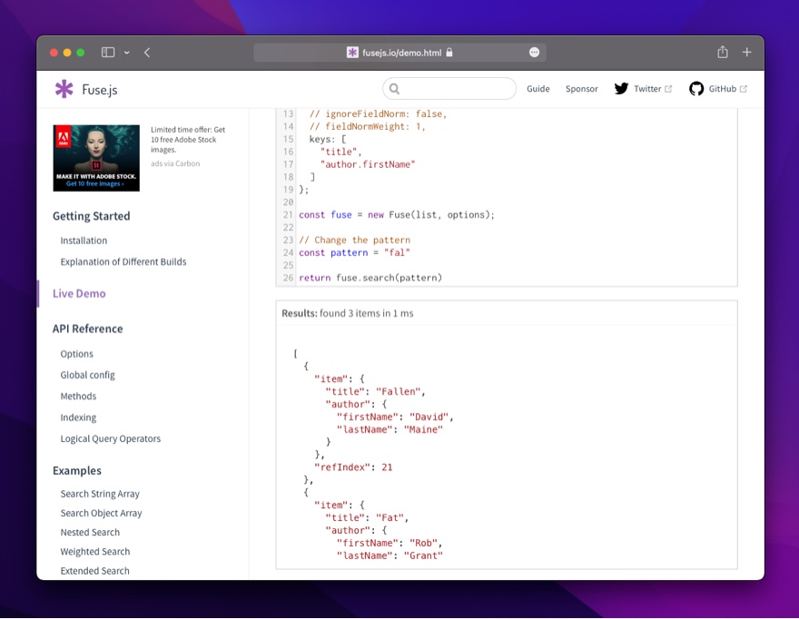Open the GitHub octocat icon in header
This screenshot has height=619, width=799.
[x=697, y=89]
